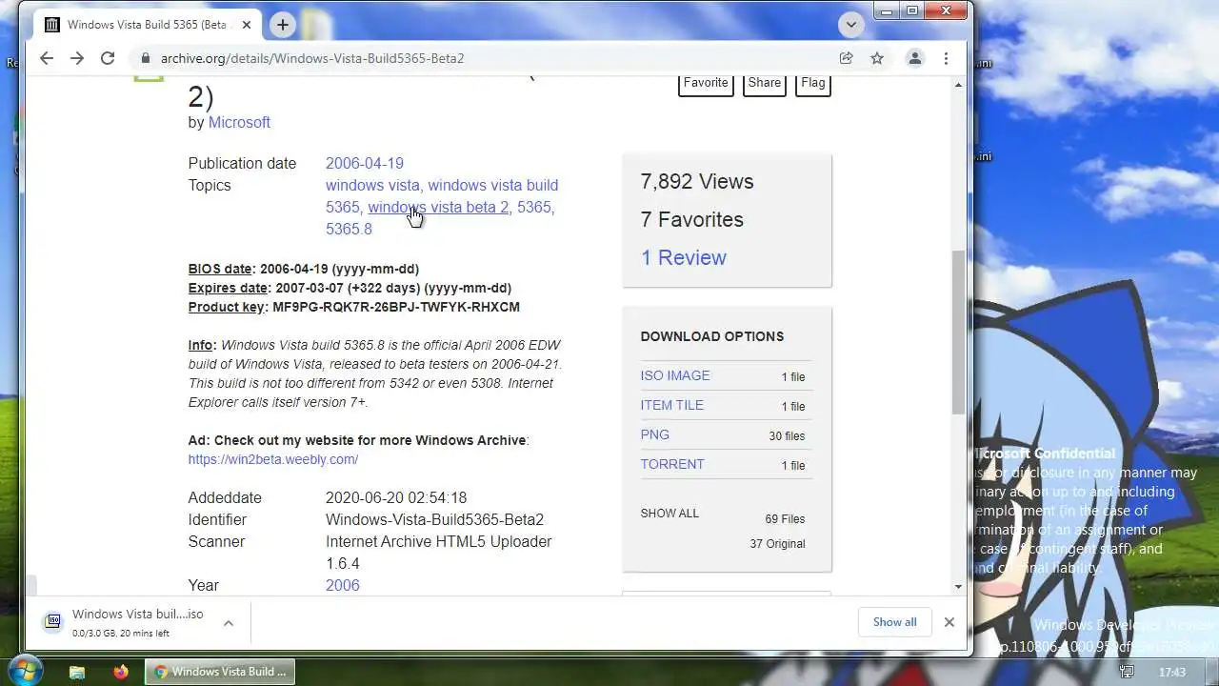1219x686 pixels.
Task: Open the tab search chevron button
Action: (850, 25)
